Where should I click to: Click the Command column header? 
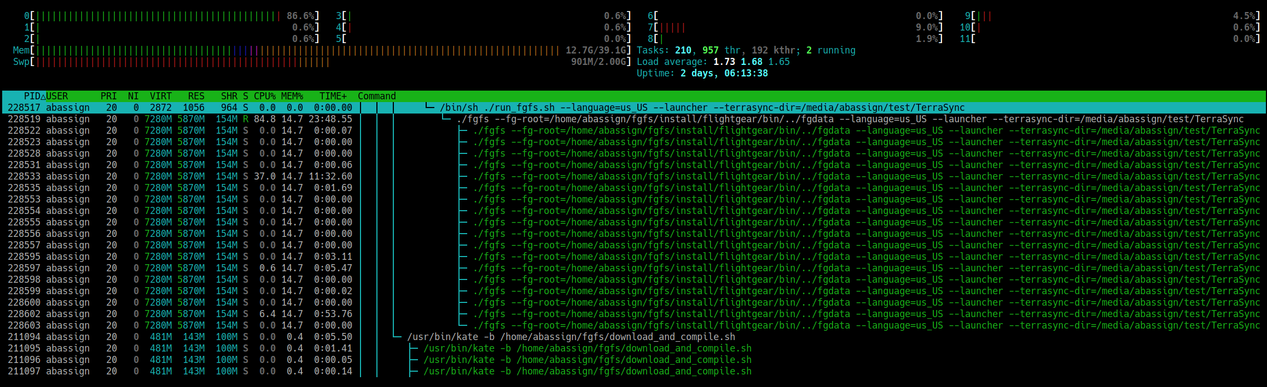click(x=377, y=96)
